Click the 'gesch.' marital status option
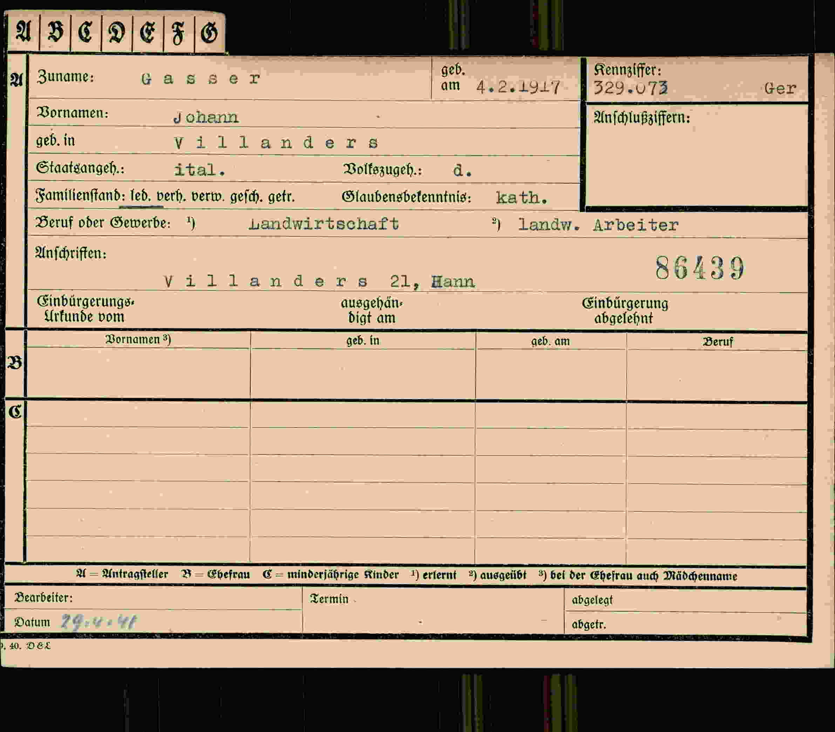Image resolution: width=835 pixels, height=732 pixels. tap(246, 197)
